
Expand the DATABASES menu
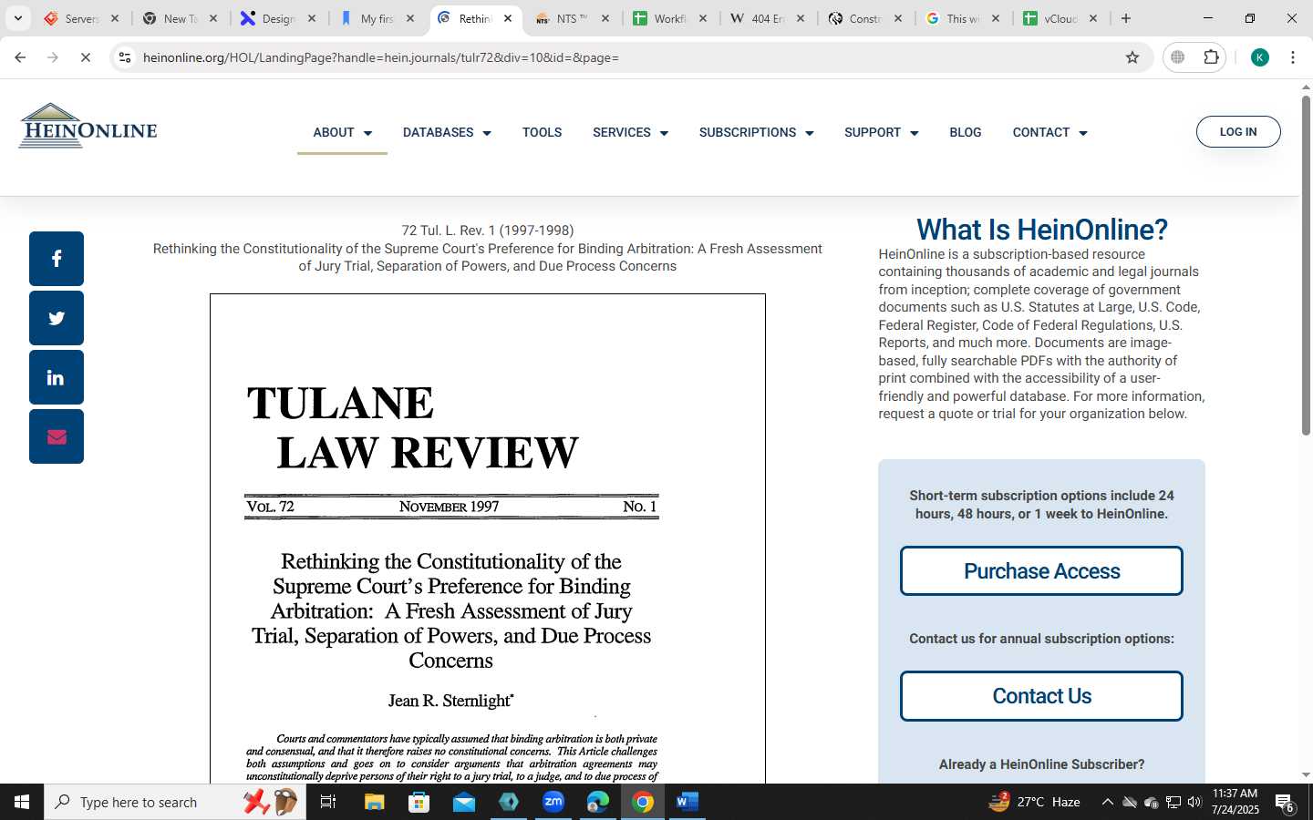click(x=447, y=132)
